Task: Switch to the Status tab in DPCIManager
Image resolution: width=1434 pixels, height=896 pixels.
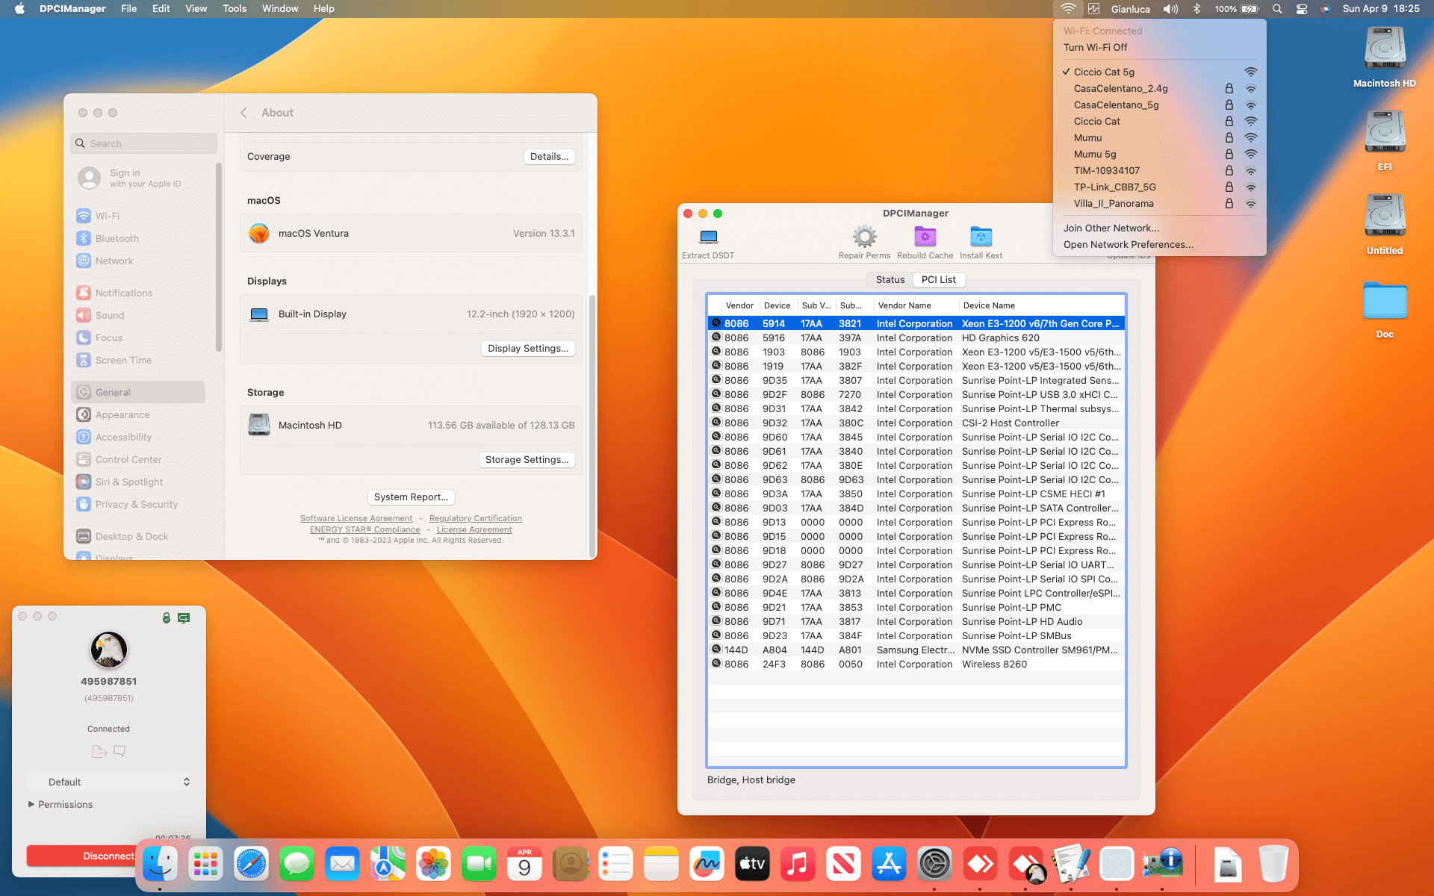Action: (889, 279)
